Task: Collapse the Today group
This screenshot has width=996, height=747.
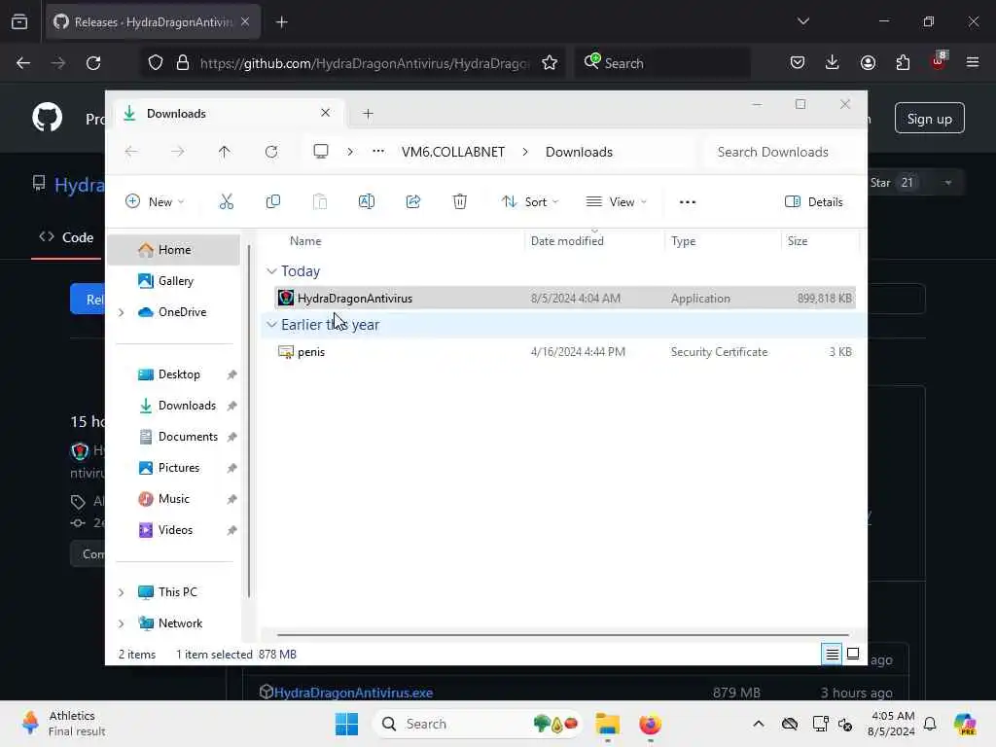Action: tap(272, 271)
